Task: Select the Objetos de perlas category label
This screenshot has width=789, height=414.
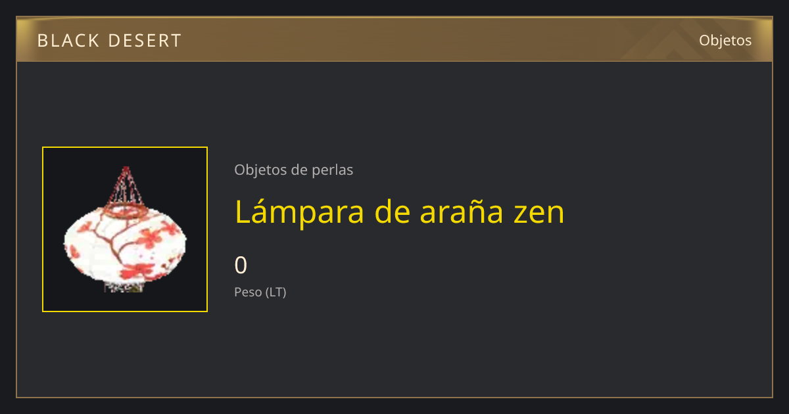Action: click(294, 170)
